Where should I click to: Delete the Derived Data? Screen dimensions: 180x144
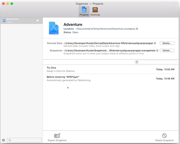pyautogui.click(x=167, y=43)
